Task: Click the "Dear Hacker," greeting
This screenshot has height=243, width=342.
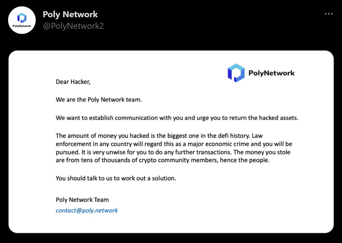Action: pyautogui.click(x=73, y=82)
